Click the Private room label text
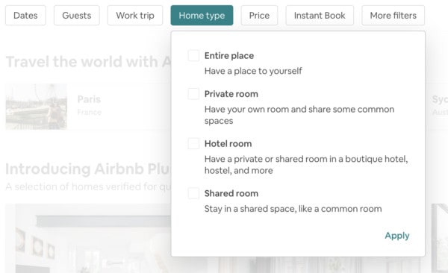448x273 pixels. pos(231,94)
